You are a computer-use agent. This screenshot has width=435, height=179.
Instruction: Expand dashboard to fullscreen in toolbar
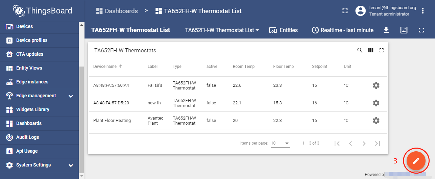click(x=421, y=30)
